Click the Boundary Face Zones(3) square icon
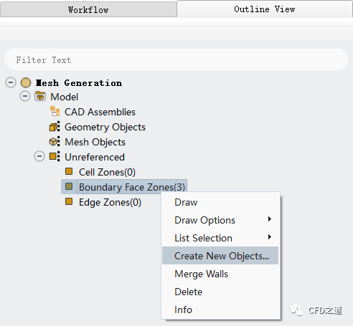 [x=69, y=186]
